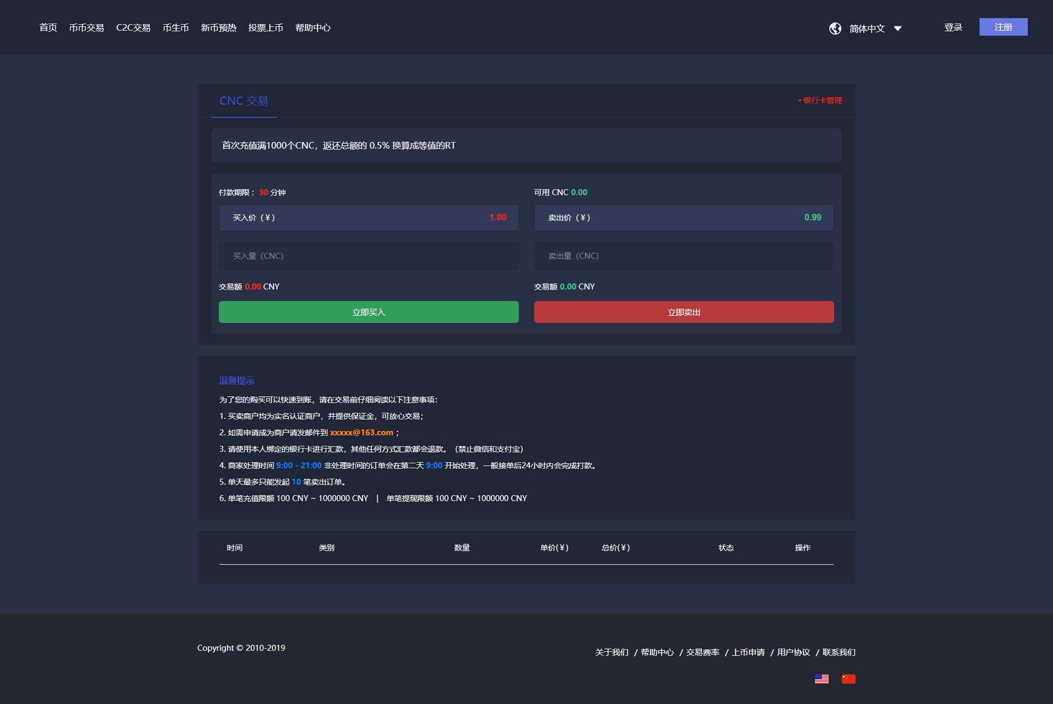The width and height of the screenshot is (1053, 704).
Task: Click the globe language icon
Action: point(835,29)
